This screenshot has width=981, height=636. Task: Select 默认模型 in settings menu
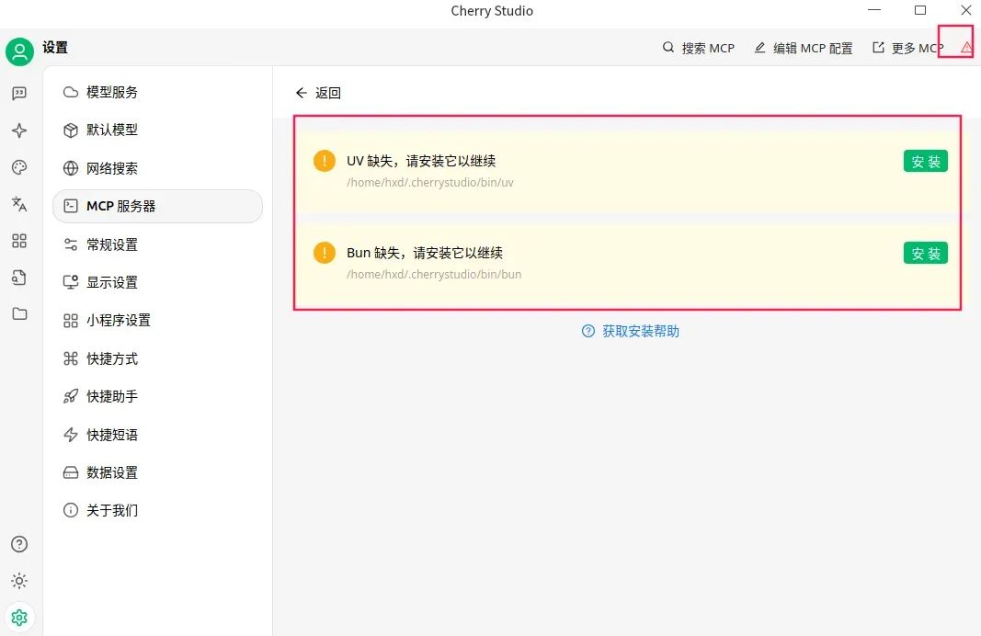click(157, 131)
